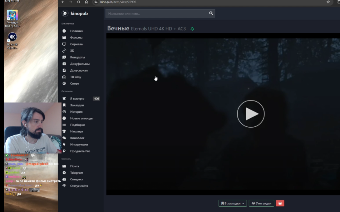The height and width of the screenshot is (212, 340).
Task: Click the Инструкции sidebar label
Action: pyautogui.click(x=79, y=144)
